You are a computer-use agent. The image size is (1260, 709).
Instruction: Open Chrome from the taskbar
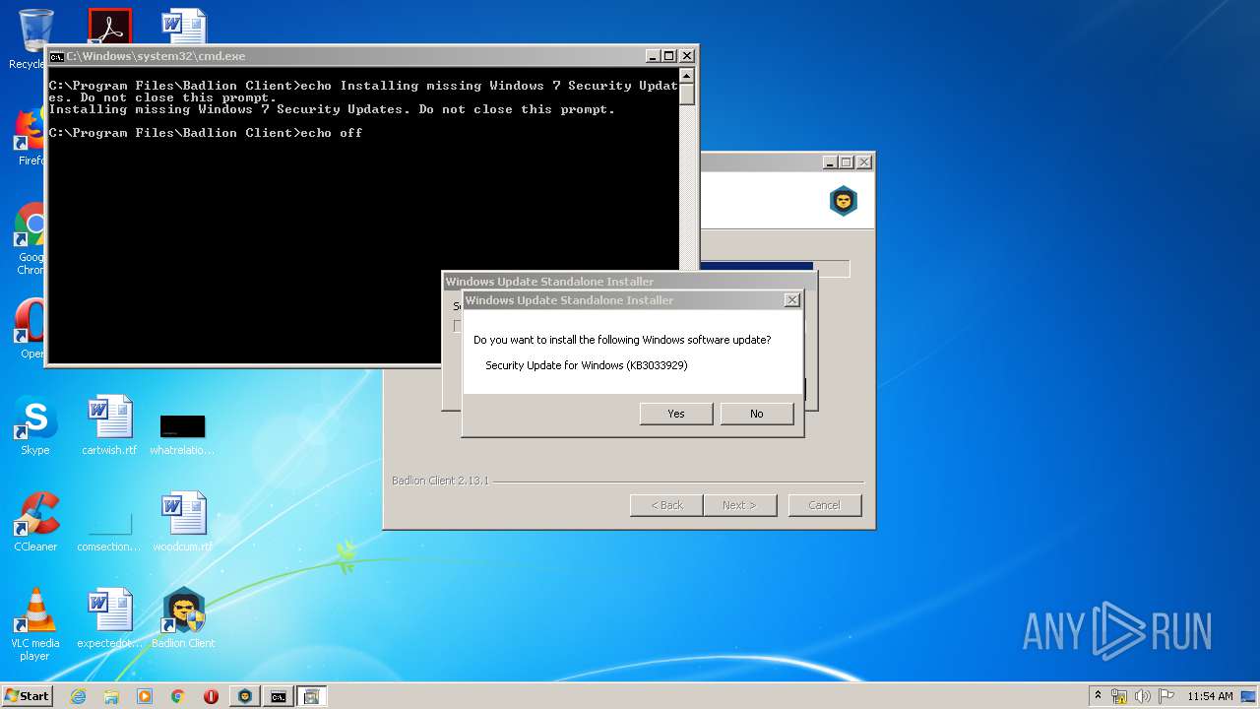point(178,696)
